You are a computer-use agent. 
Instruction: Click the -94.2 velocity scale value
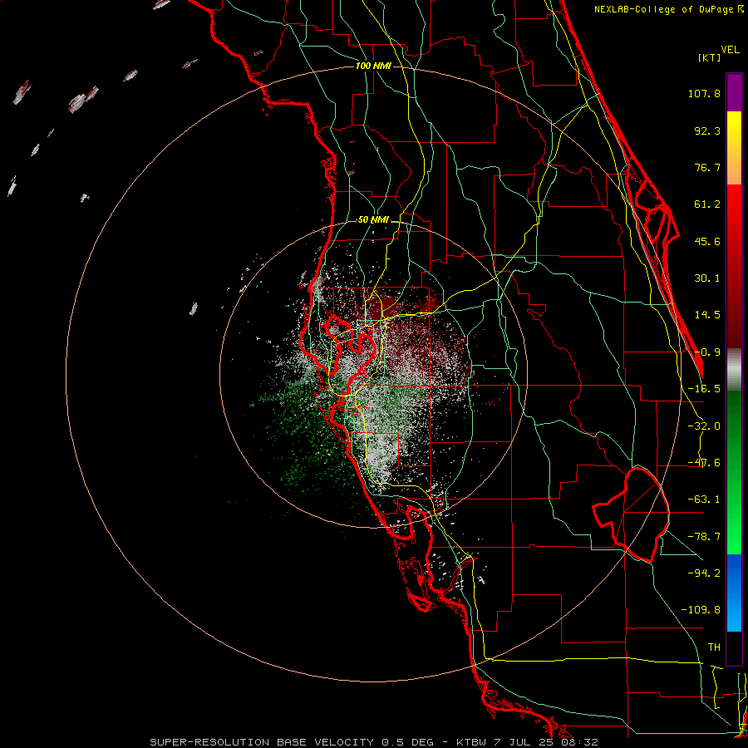[x=704, y=573]
